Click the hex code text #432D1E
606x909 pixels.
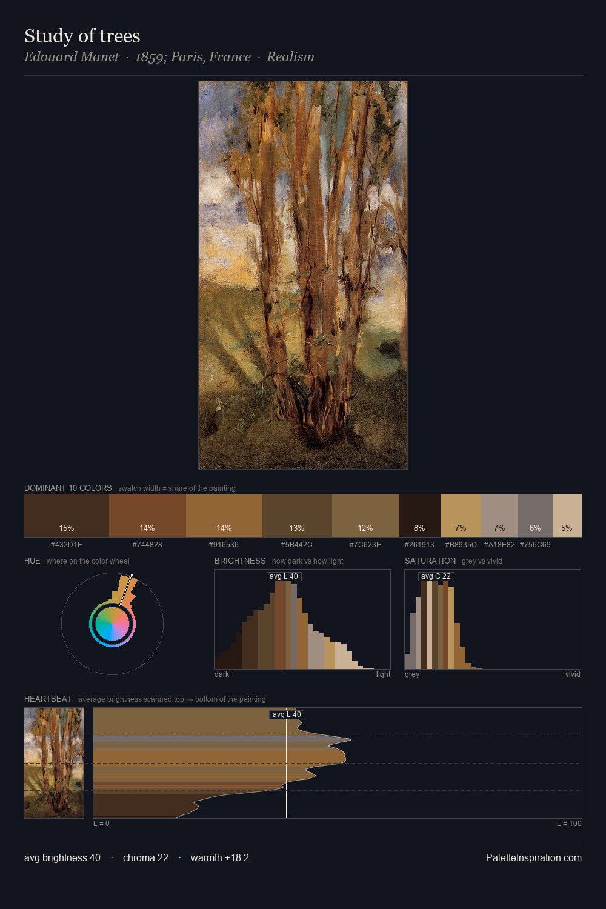tap(67, 545)
